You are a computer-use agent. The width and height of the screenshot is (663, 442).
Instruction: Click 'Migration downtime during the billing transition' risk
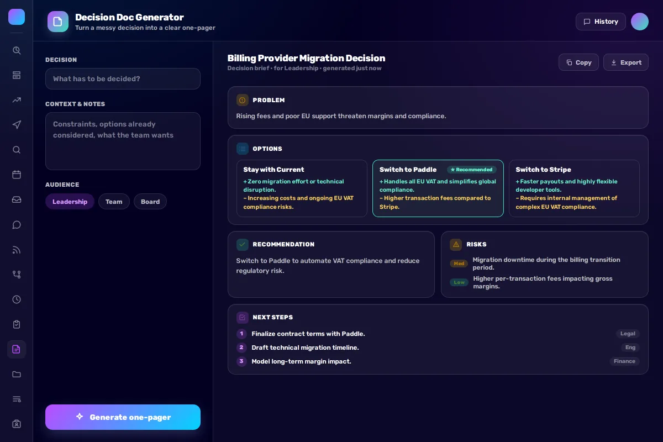point(546,264)
